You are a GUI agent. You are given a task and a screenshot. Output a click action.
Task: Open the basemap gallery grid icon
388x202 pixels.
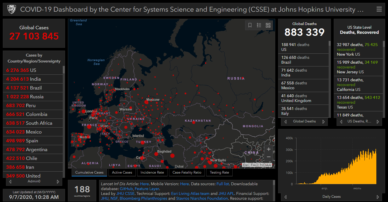click(268, 25)
